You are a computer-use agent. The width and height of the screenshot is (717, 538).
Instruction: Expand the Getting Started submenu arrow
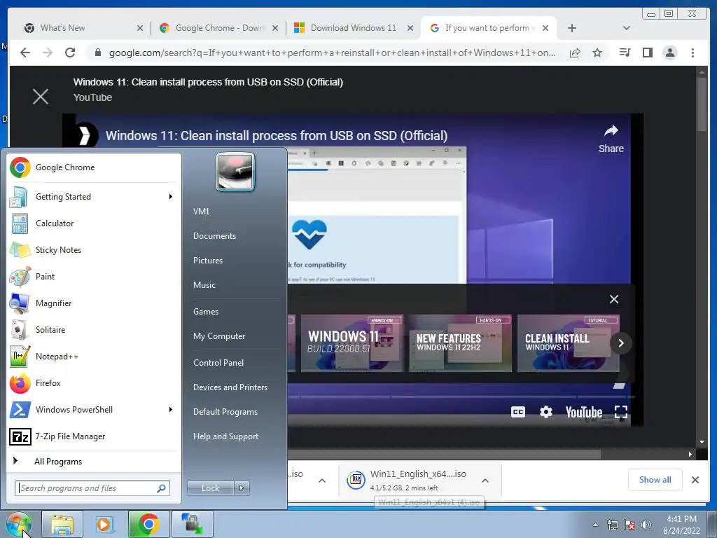[171, 196]
